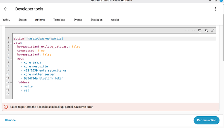Click the Unknown error message text
This screenshot has width=224, height=128.
click(x=83, y=107)
